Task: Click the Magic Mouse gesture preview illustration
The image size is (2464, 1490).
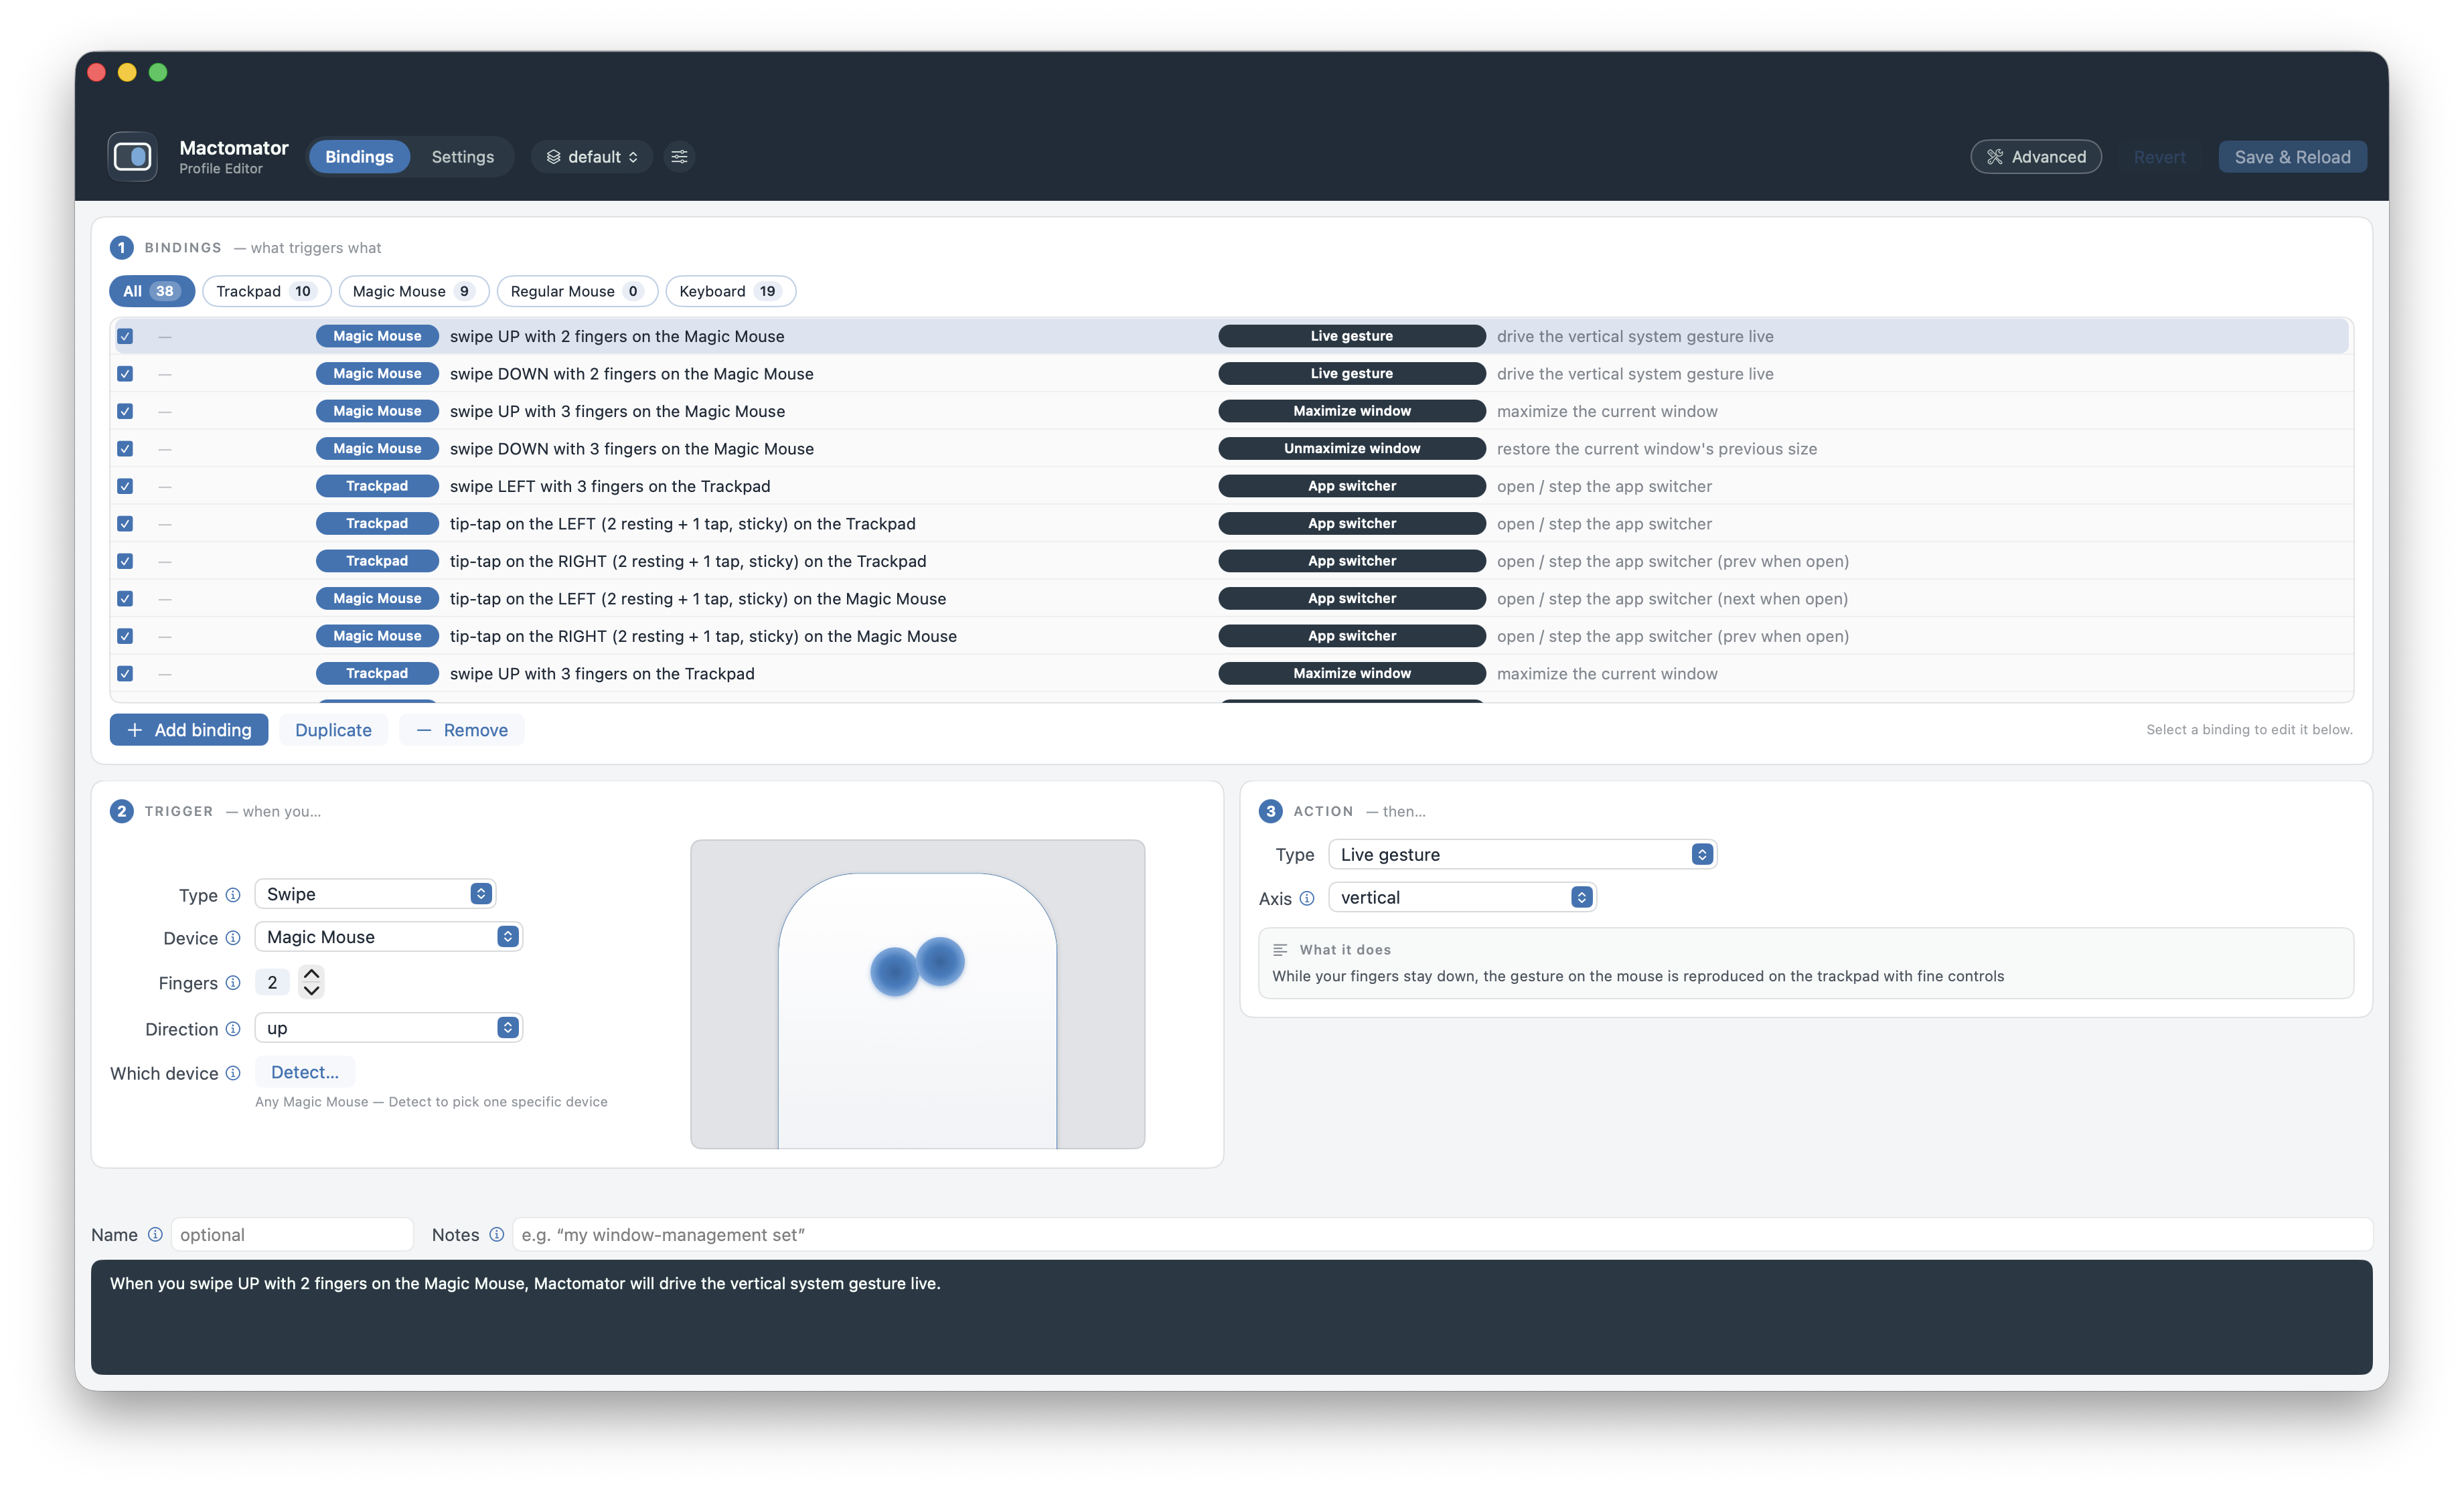Action: click(917, 994)
